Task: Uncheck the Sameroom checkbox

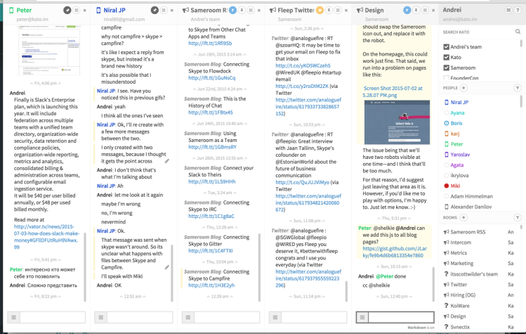Action: pyautogui.click(x=446, y=68)
